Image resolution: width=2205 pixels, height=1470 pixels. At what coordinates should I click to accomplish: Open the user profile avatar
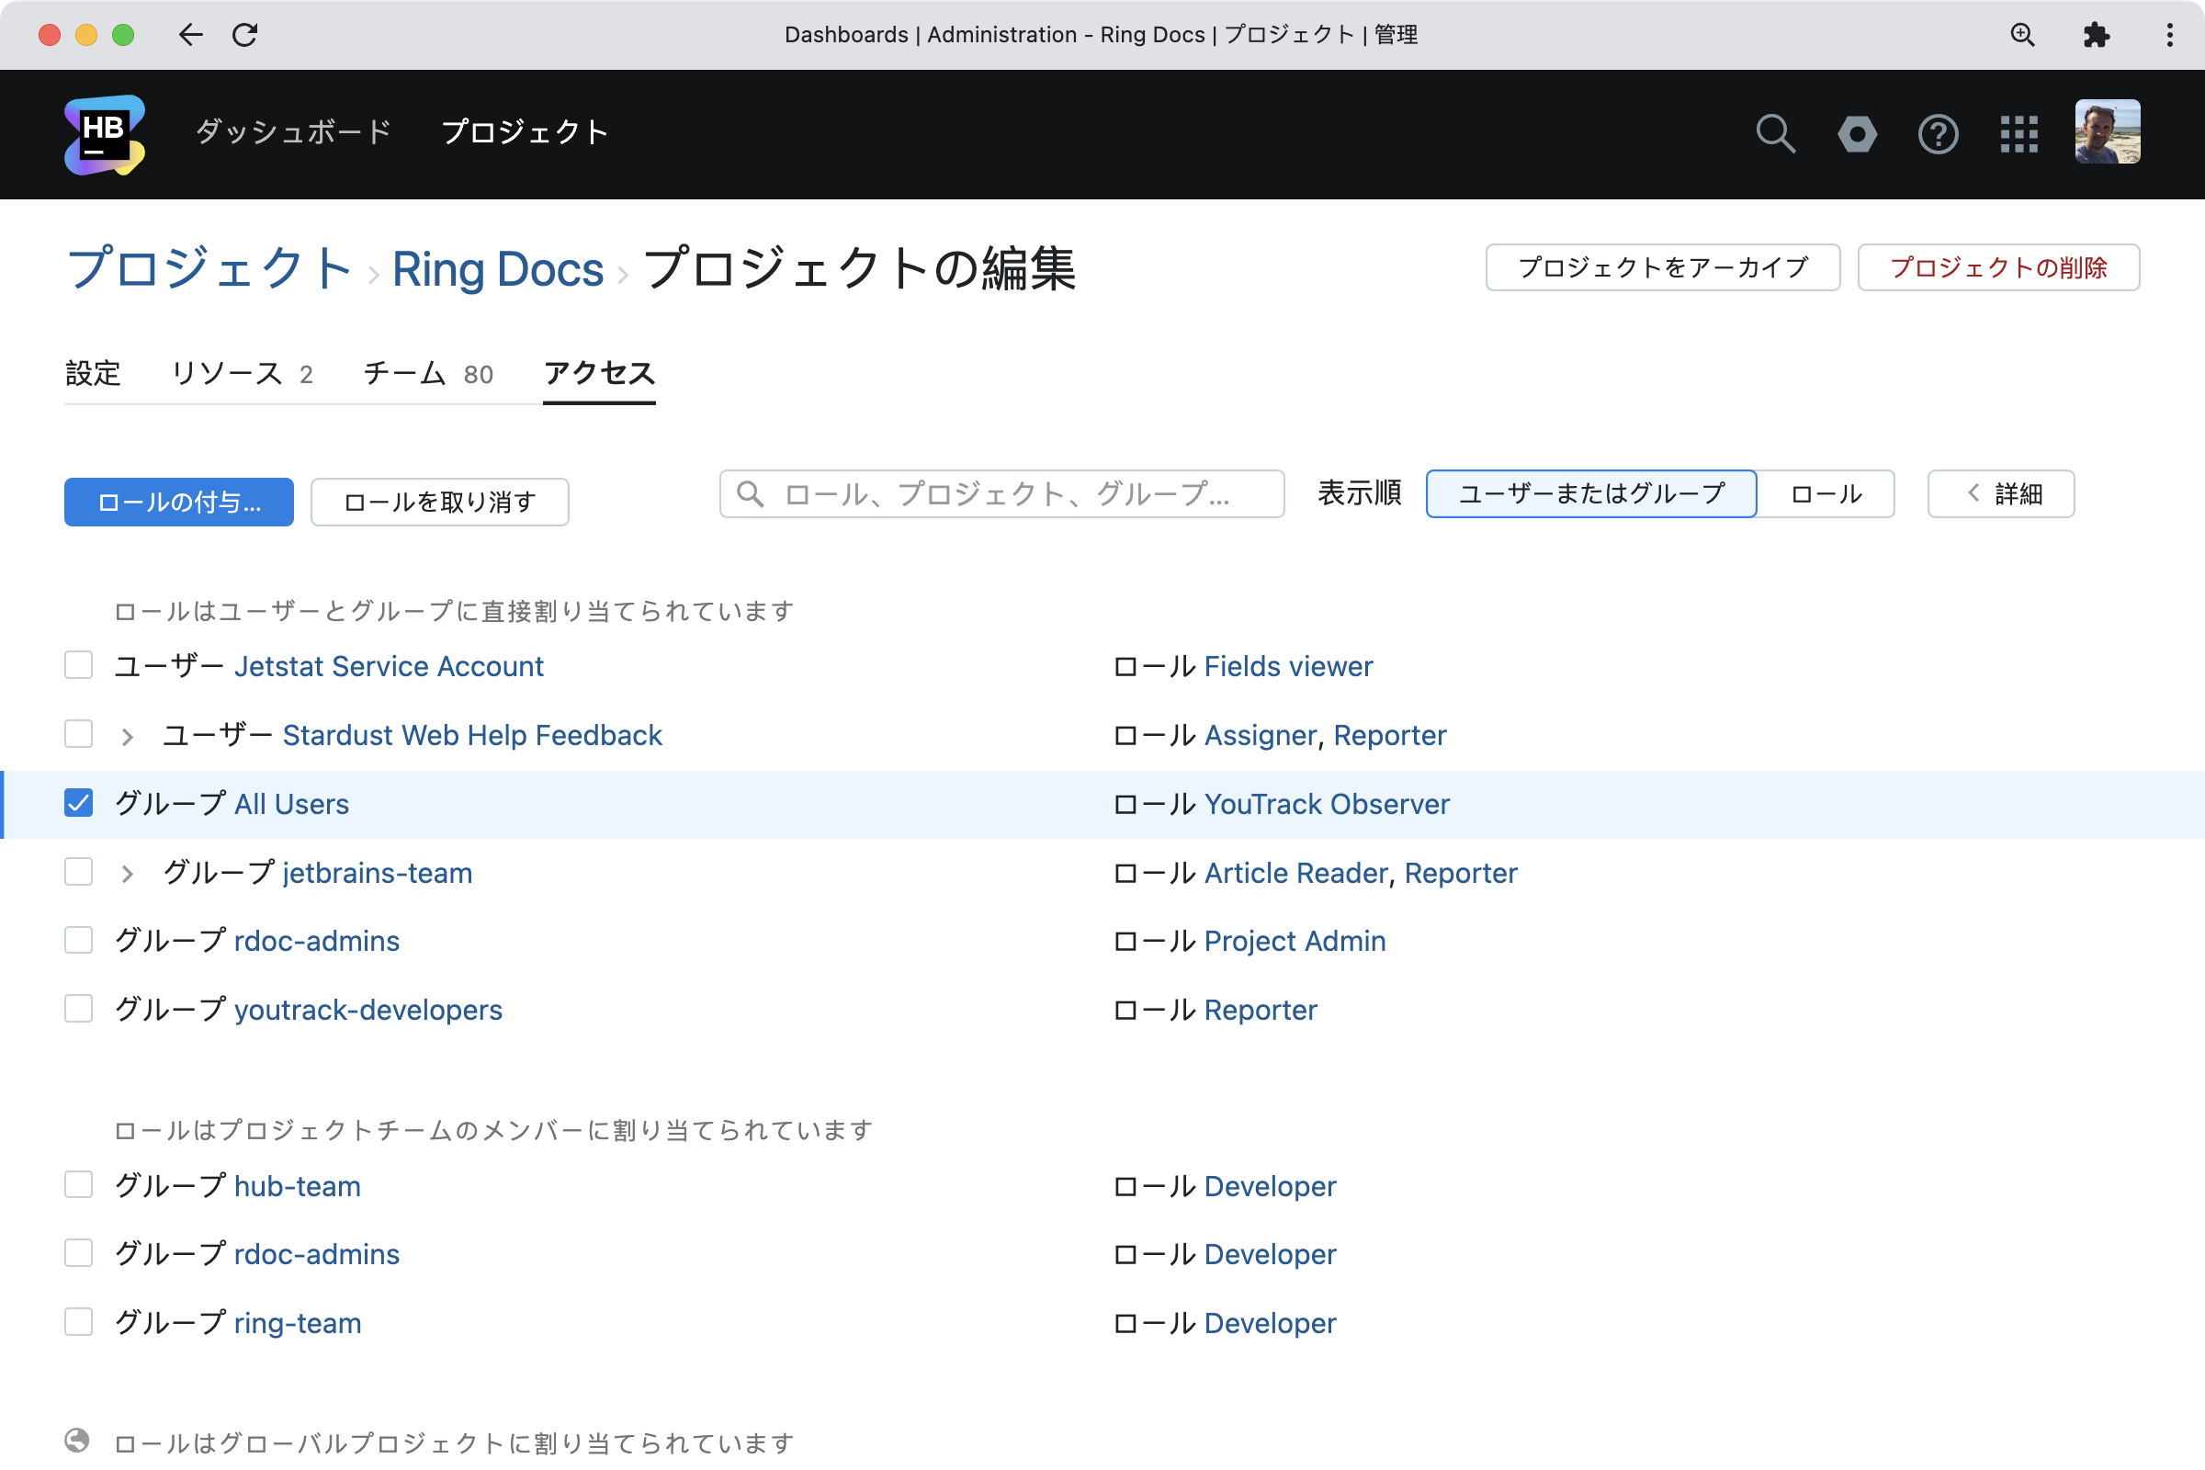point(2107,132)
